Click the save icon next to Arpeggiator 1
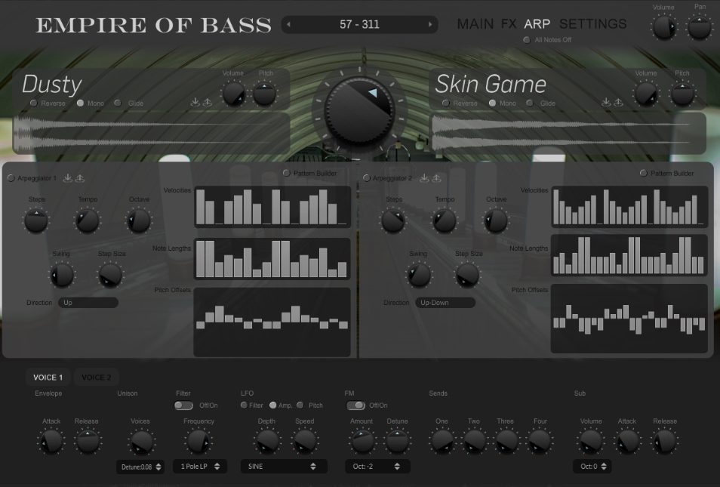The width and height of the screenshot is (720, 487). [68, 178]
